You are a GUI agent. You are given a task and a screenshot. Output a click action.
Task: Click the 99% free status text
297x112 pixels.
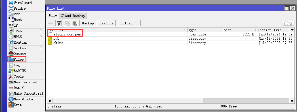pos(229,106)
